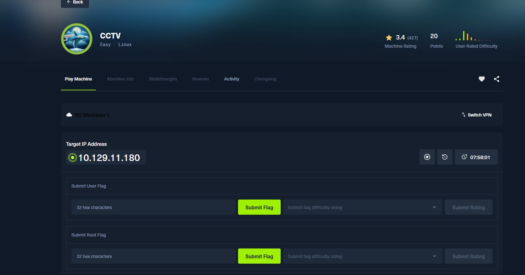Screen dimensions: 525x275
Task: Click the star Machine Rating icon
Action: [389, 38]
